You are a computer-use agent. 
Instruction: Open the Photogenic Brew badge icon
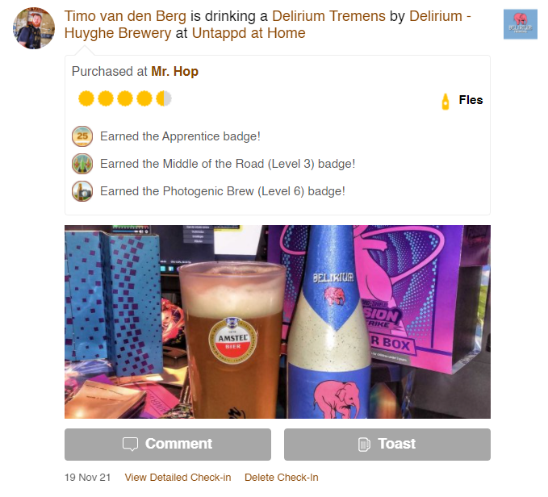coord(82,191)
